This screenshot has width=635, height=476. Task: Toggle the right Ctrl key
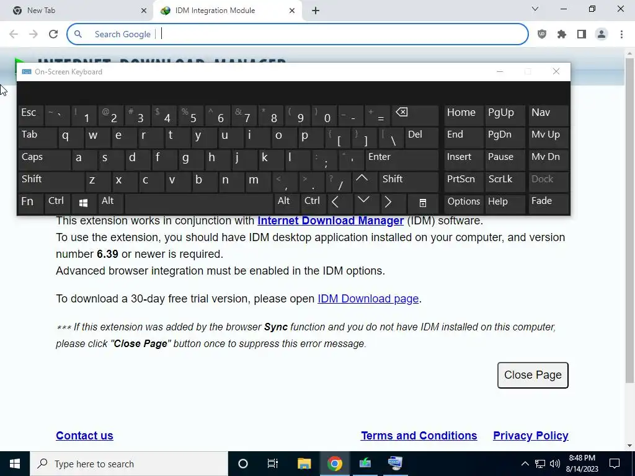click(x=313, y=203)
